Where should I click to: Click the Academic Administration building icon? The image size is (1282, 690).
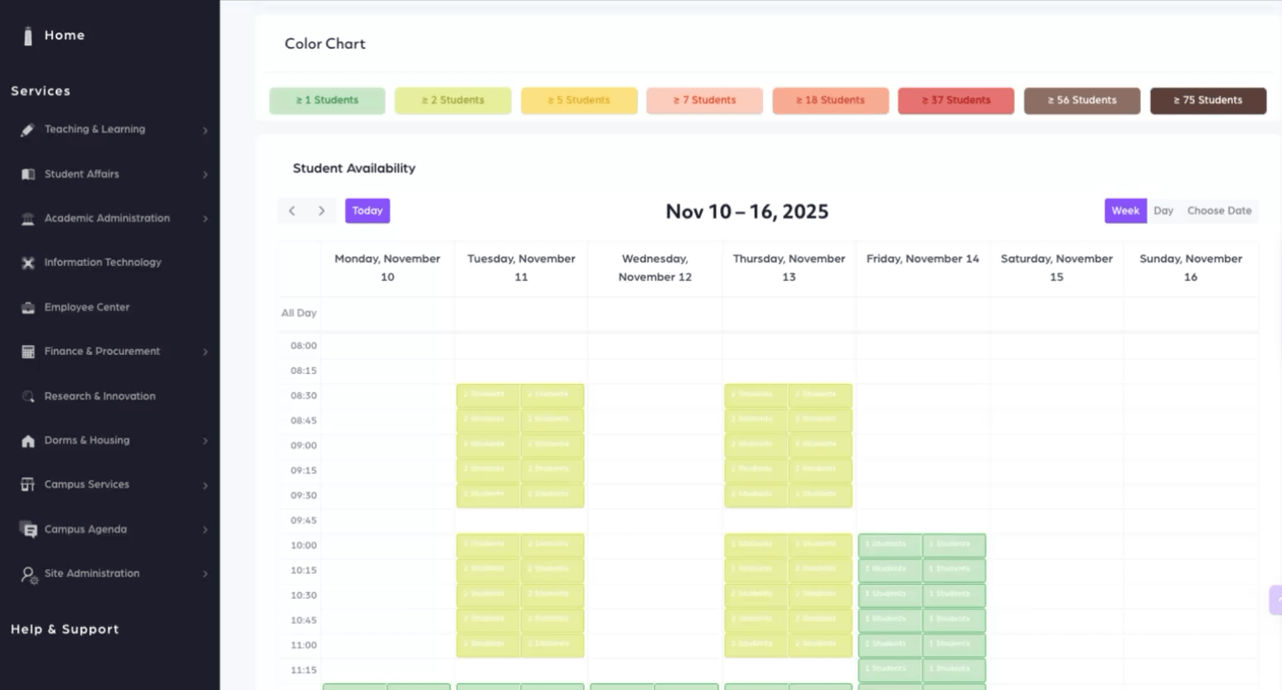(28, 219)
